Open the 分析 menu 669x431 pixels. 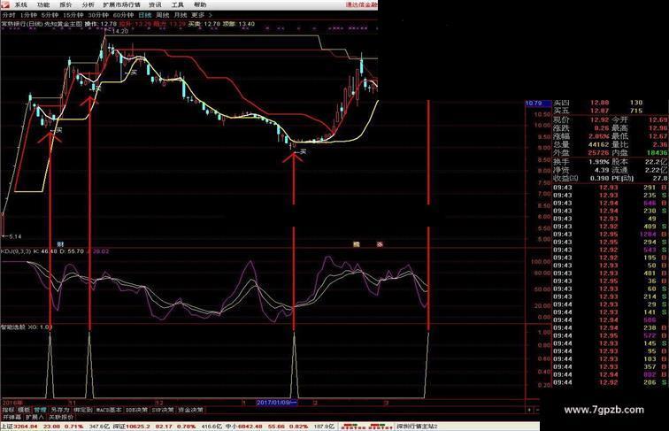click(x=88, y=5)
